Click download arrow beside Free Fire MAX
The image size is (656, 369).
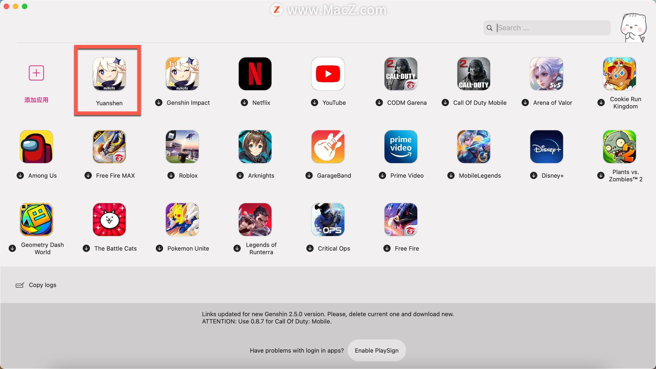tap(88, 175)
